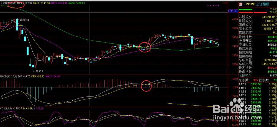Click the 15:00 tick row priced 3435.08
The height and width of the screenshot is (127, 277).
point(258,121)
